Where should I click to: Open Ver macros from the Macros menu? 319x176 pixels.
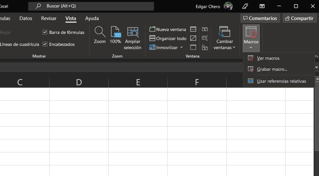coord(268,58)
